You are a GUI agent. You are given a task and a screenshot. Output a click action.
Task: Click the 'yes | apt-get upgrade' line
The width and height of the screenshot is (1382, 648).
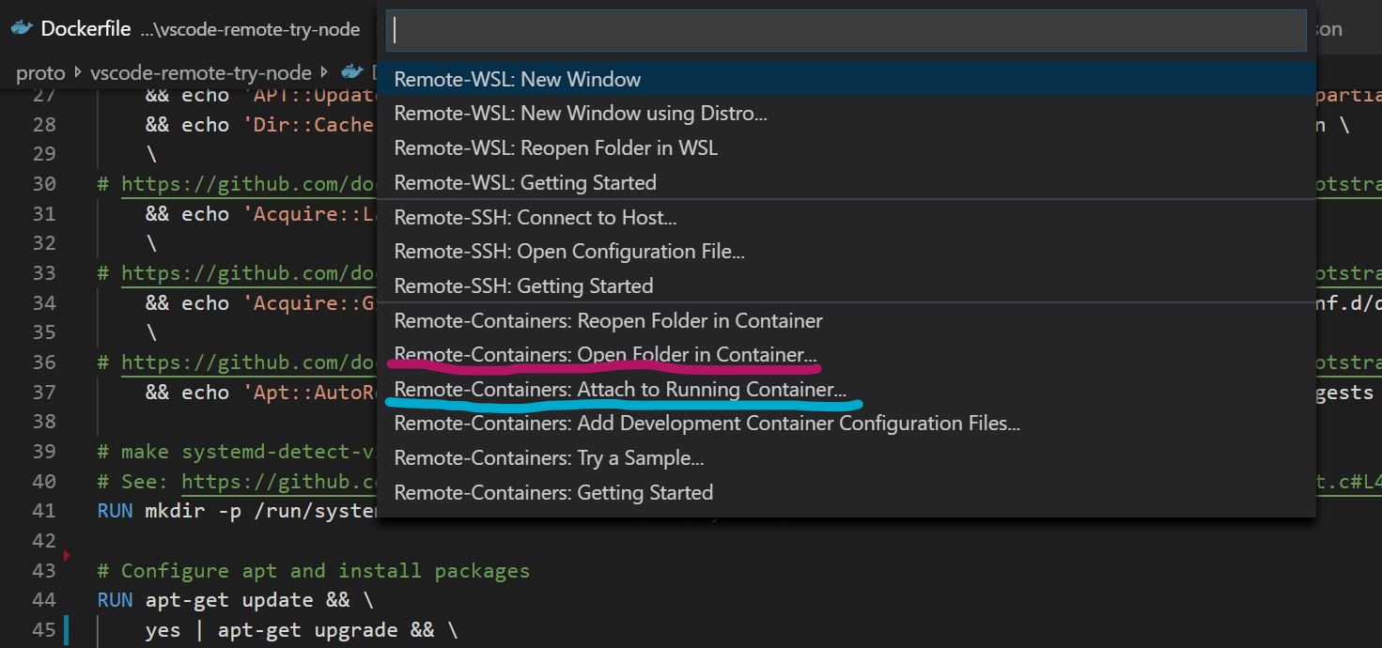(302, 630)
